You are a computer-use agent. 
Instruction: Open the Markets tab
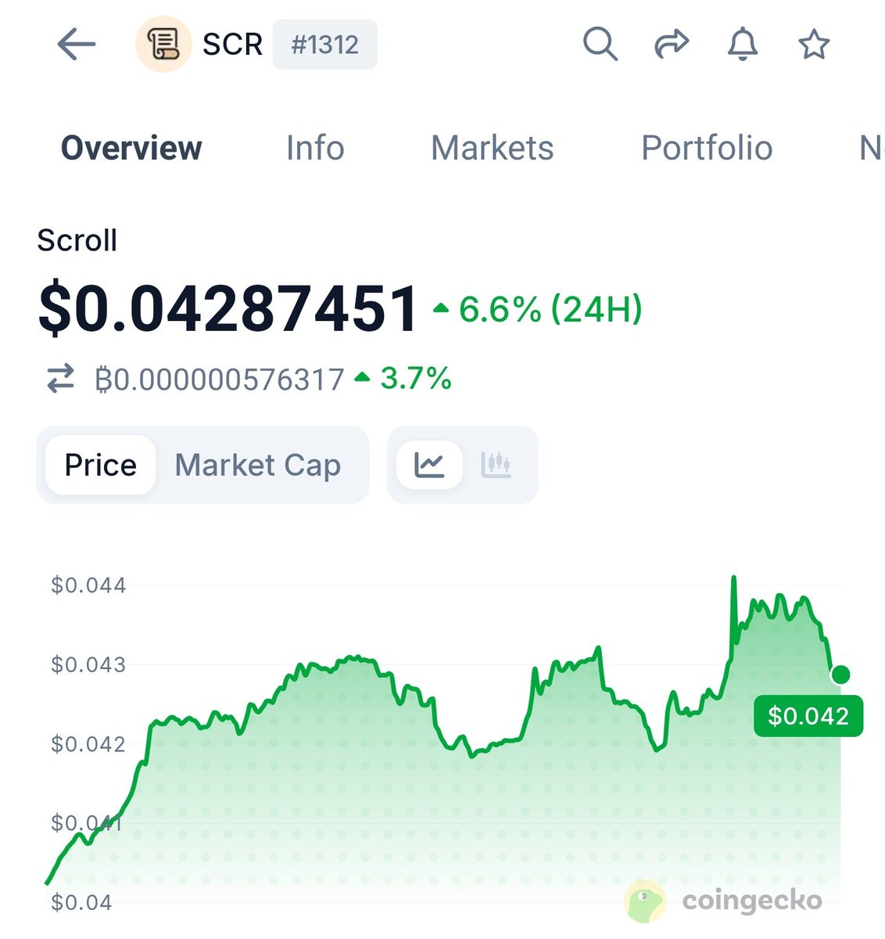coord(492,148)
